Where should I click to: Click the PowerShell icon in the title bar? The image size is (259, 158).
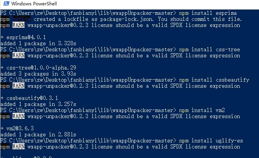coord(5,4)
